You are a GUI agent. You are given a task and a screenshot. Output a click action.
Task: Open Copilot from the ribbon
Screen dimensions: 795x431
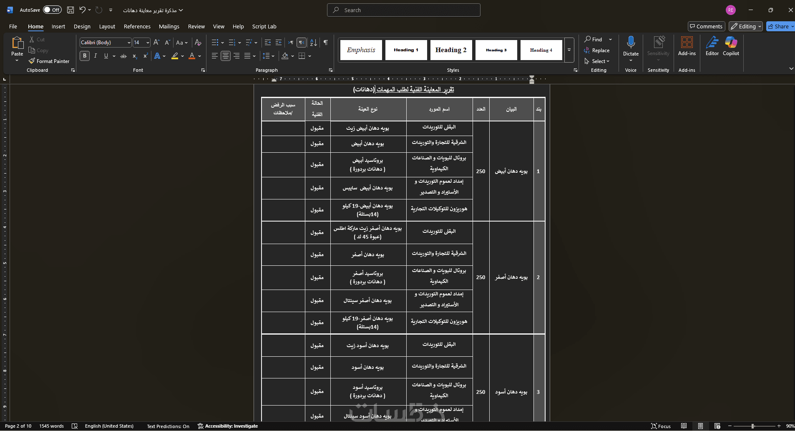click(x=731, y=46)
